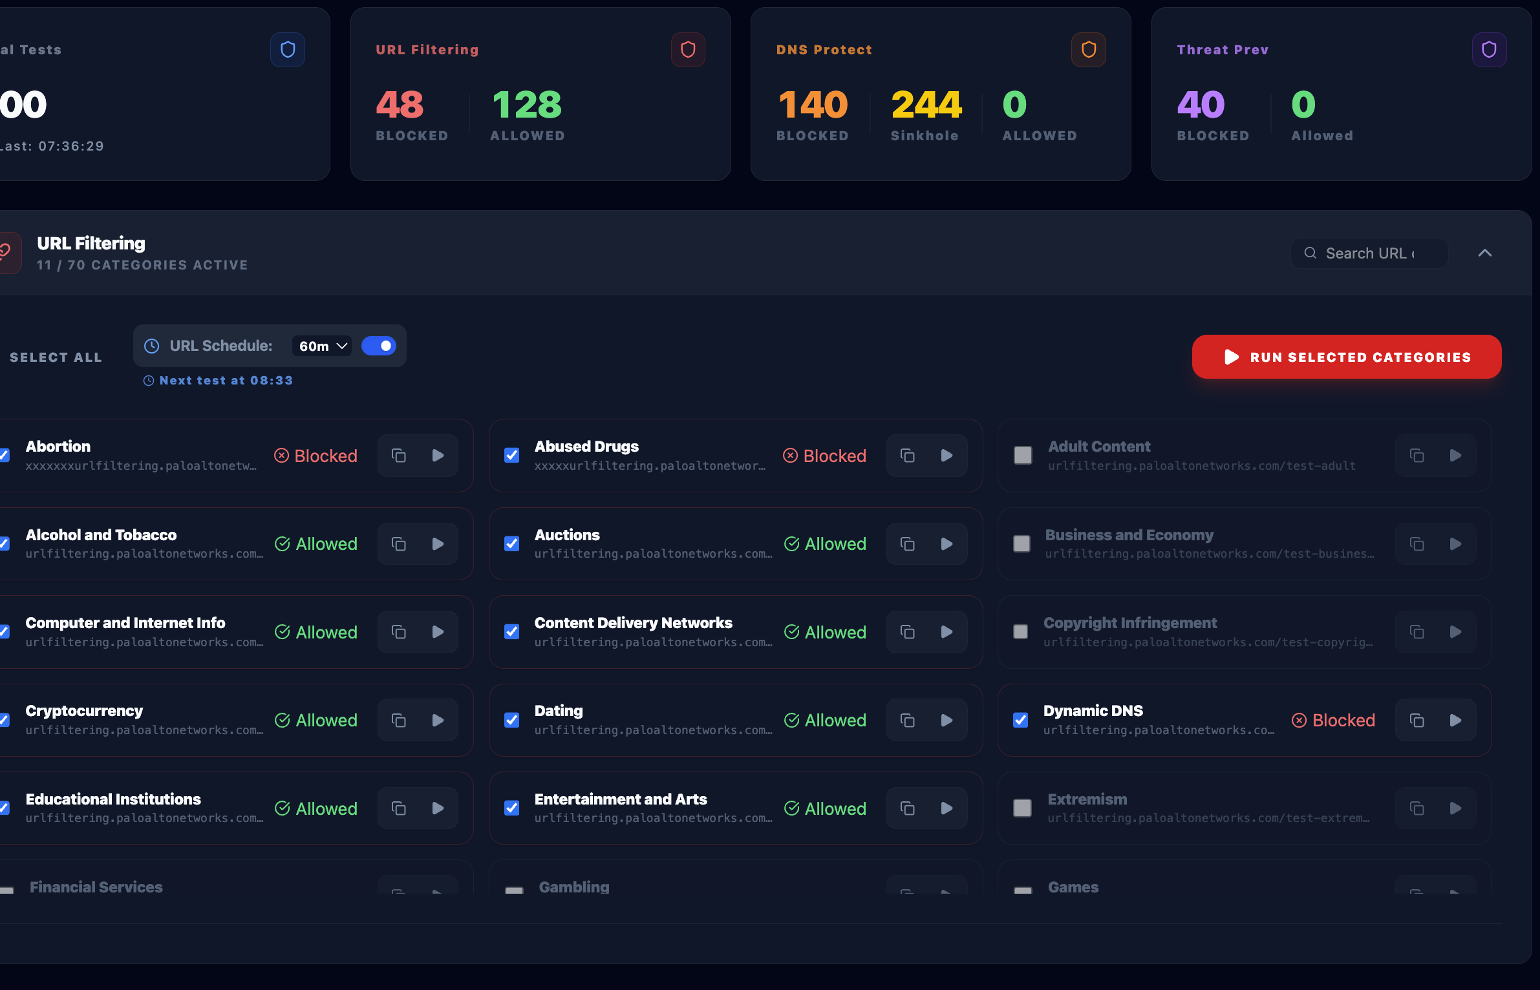Click the Next test at 08:33 text
1540x990 pixels.
[x=226, y=381]
